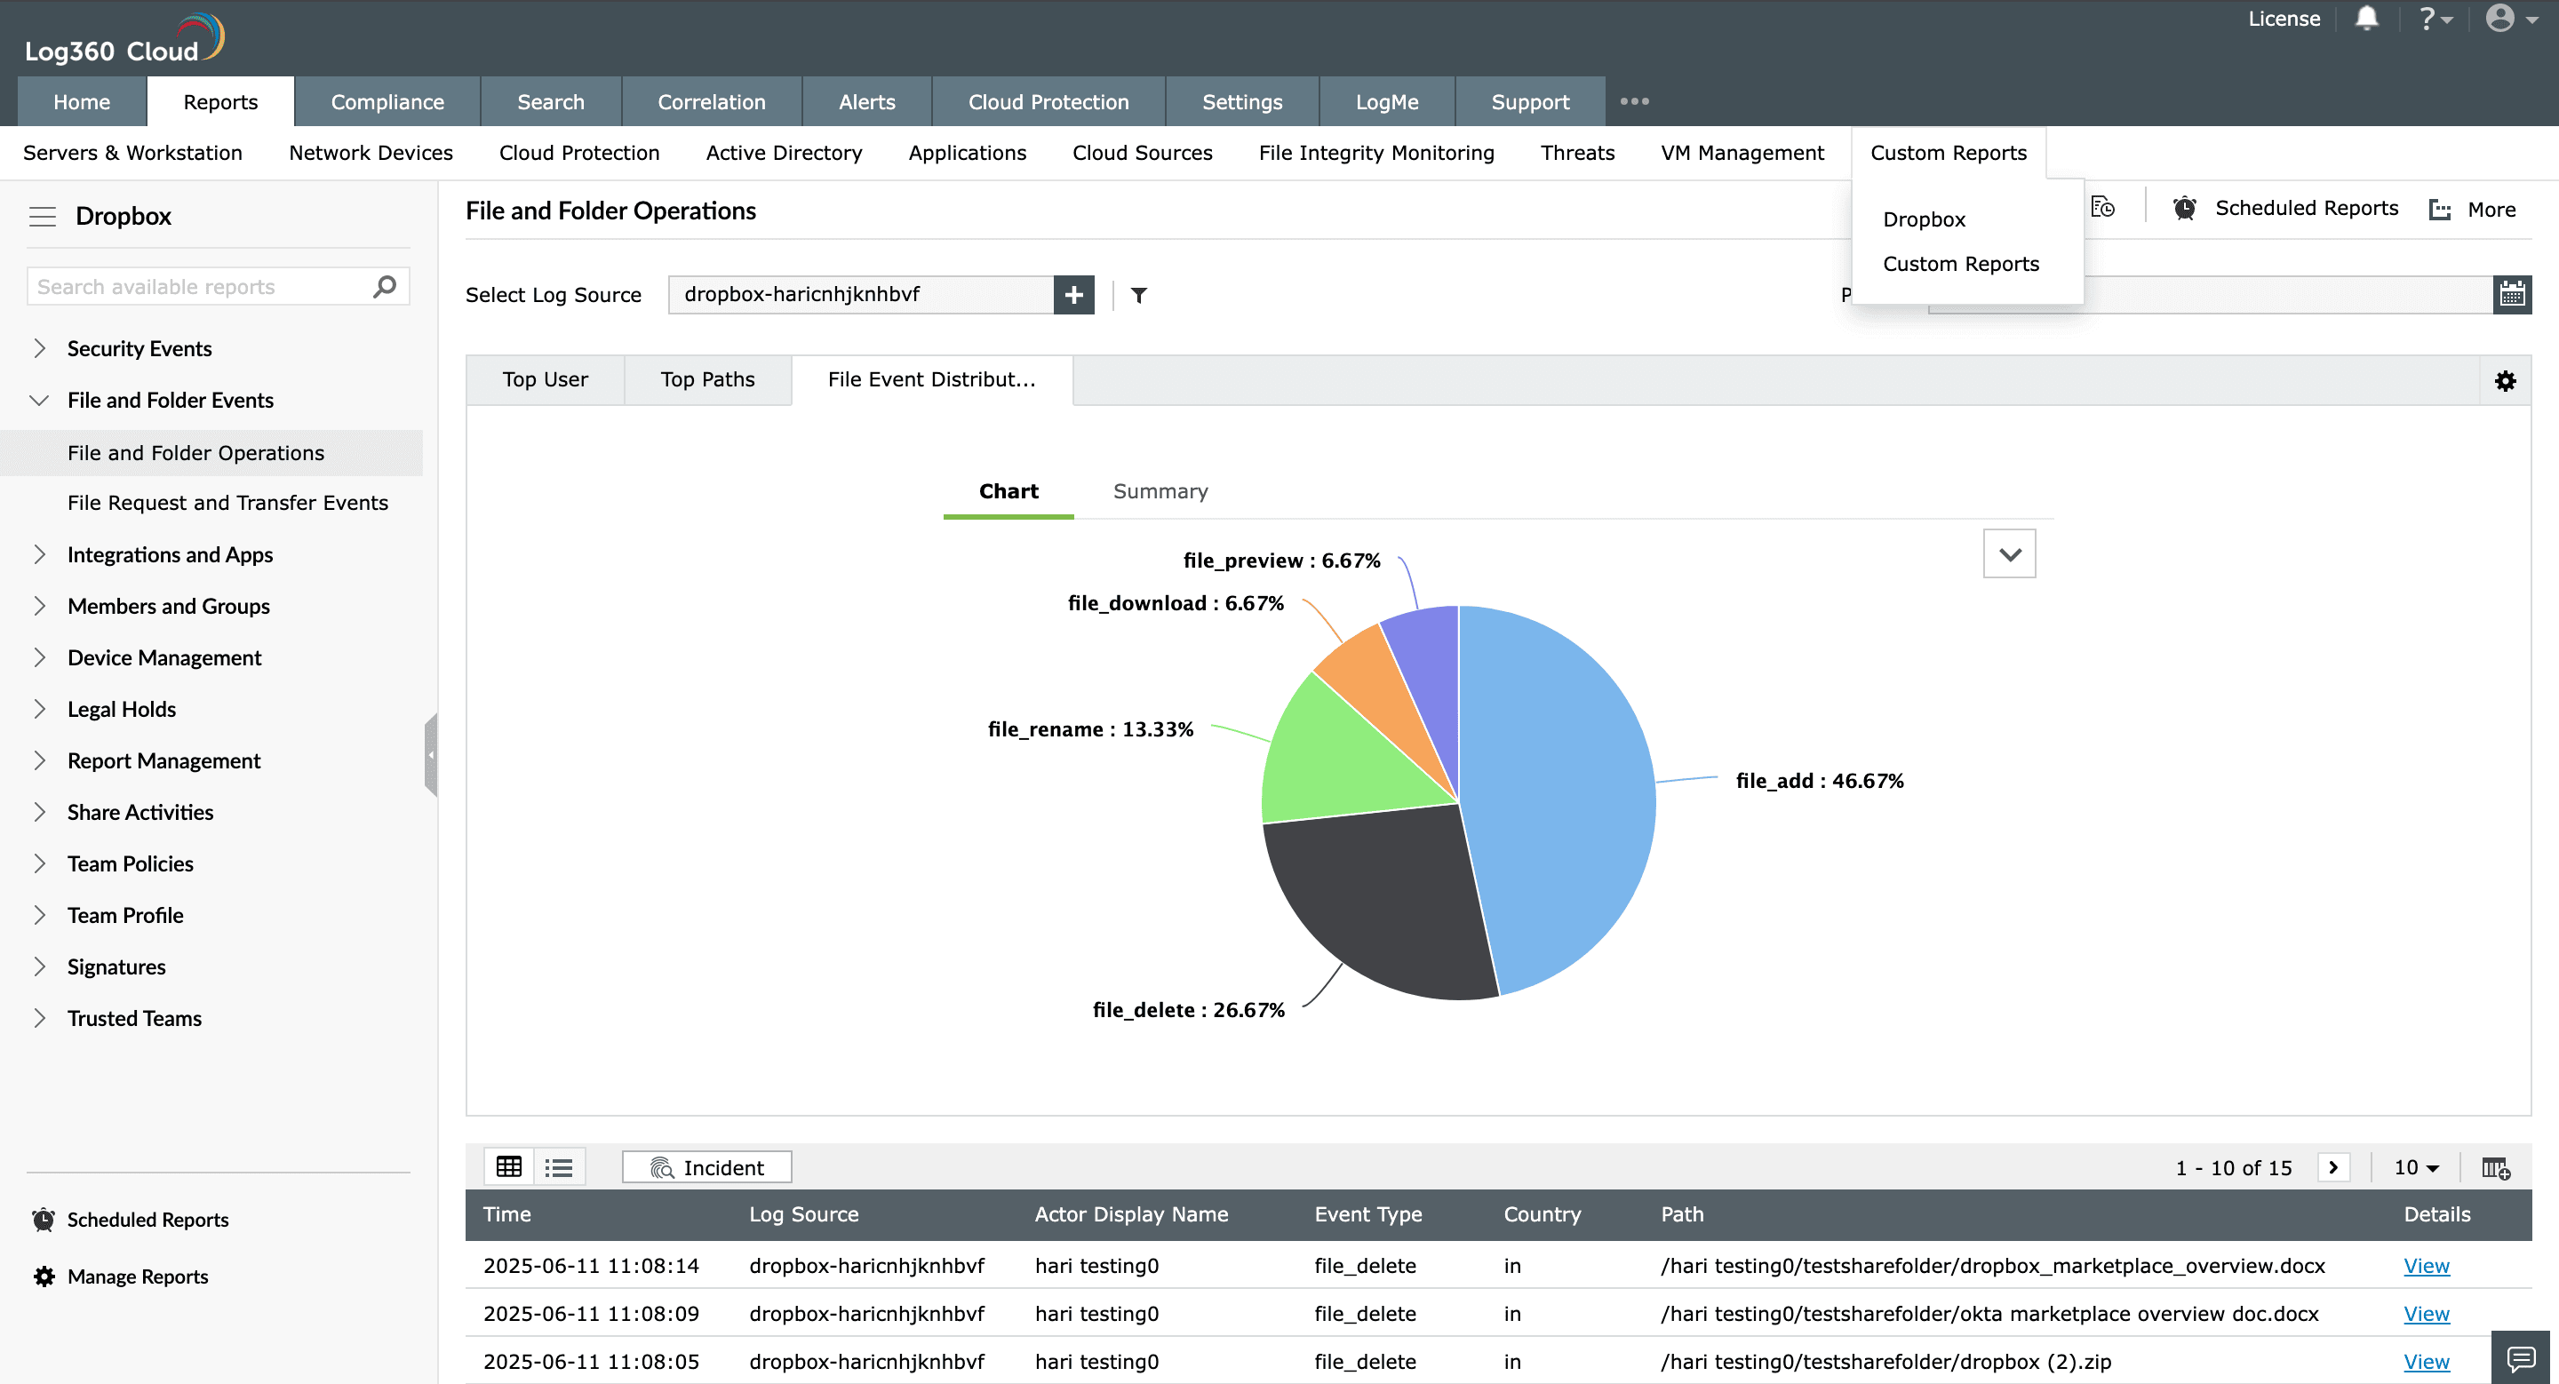Viewport: 2559px width, 1384px height.
Task: Switch to list view
Action: [559, 1167]
